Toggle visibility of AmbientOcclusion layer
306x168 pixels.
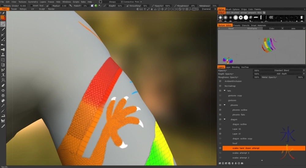(x=220, y=81)
